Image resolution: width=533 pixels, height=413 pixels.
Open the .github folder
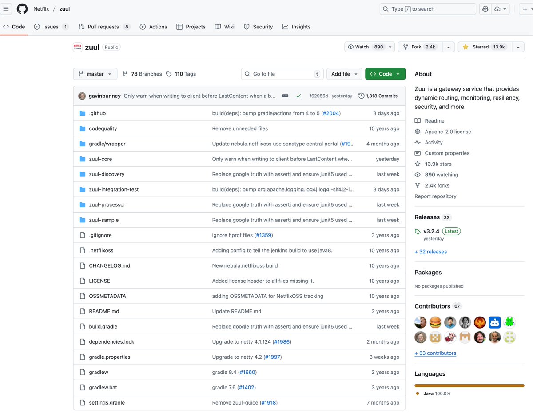(97, 113)
